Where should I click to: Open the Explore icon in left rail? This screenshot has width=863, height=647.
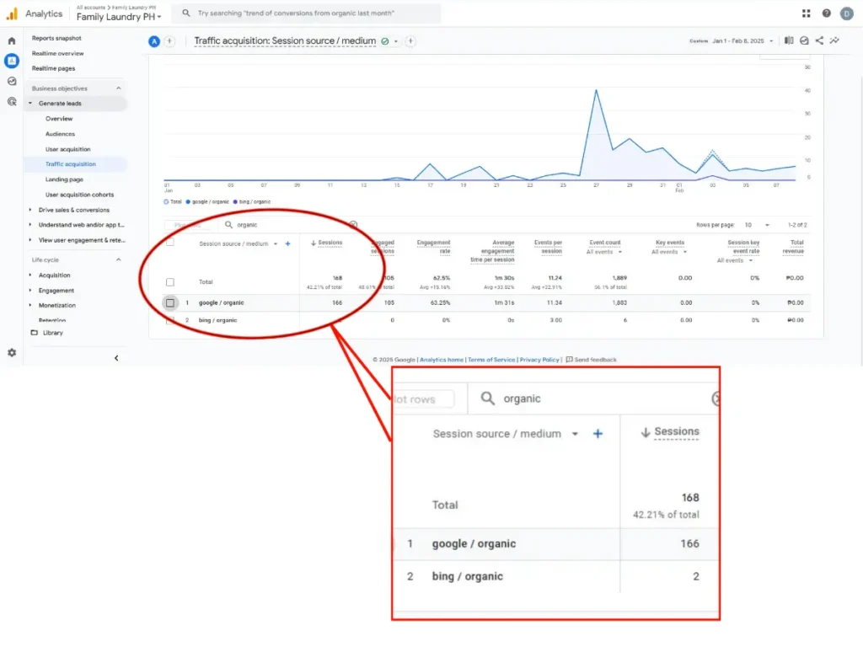[12, 82]
